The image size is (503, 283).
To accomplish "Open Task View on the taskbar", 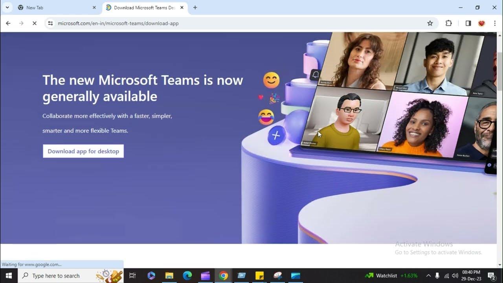I will coord(132,276).
